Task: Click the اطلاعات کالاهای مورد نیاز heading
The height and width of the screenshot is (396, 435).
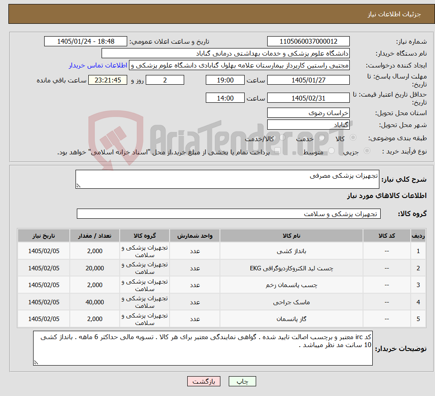Action: [x=387, y=196]
